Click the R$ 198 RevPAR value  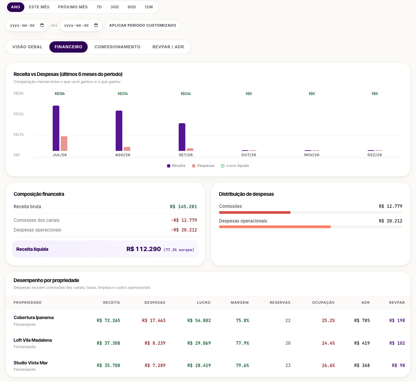397,320
